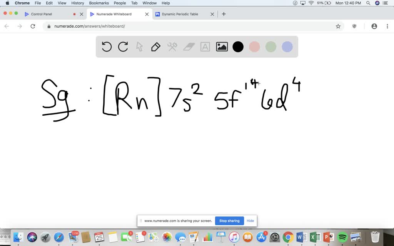This screenshot has height=246, width=394.
Task: Open the wrench and hammer tools icon
Action: (172, 47)
